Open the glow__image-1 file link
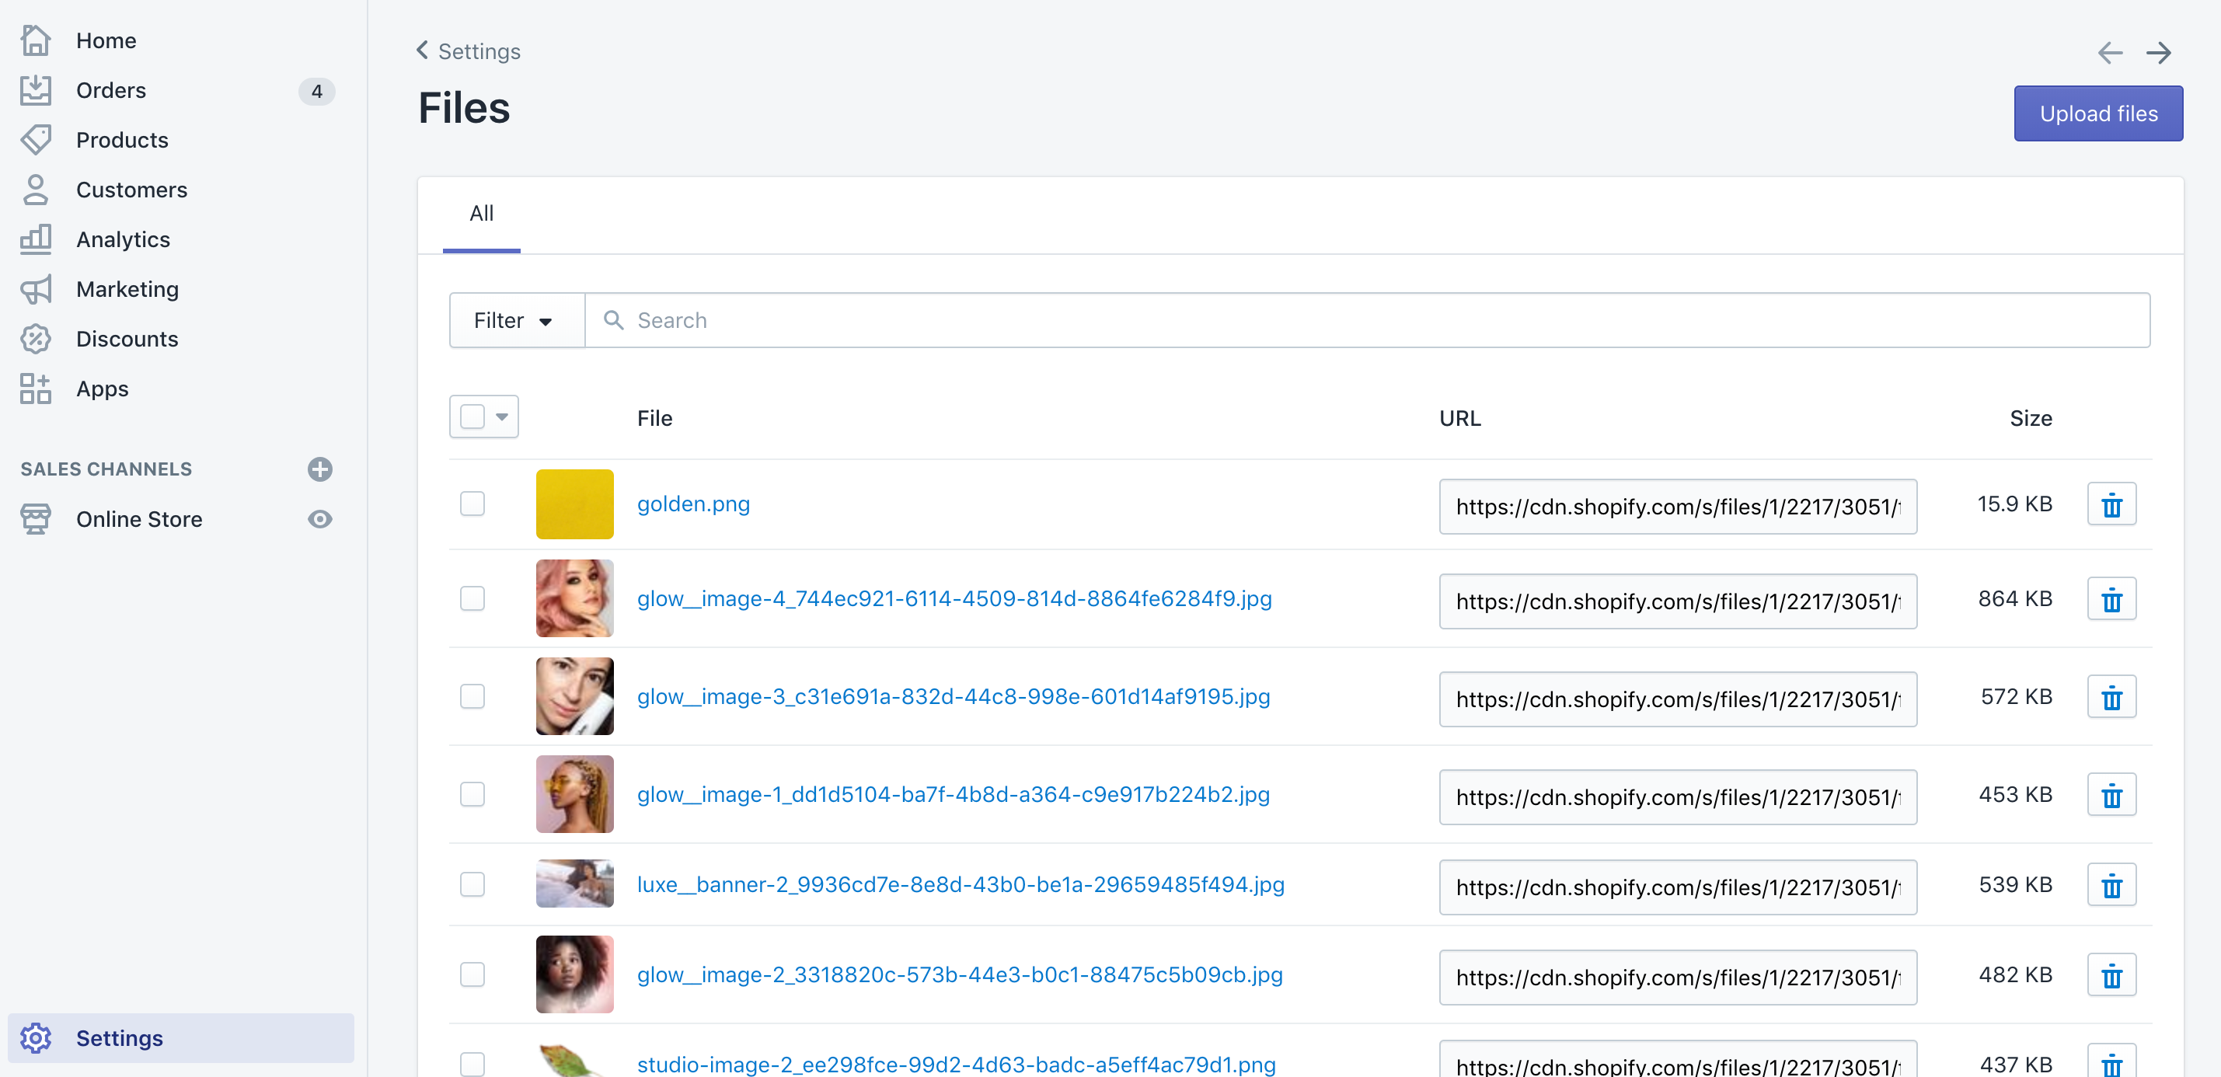2221x1077 pixels. (x=953, y=794)
